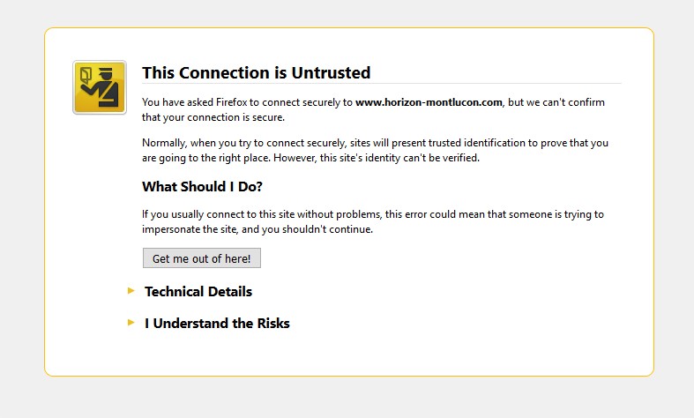Viewport: 694px width, 418px height.
Task: Click the phrase "You have asked Firefox to connect securely"
Action: click(x=247, y=102)
